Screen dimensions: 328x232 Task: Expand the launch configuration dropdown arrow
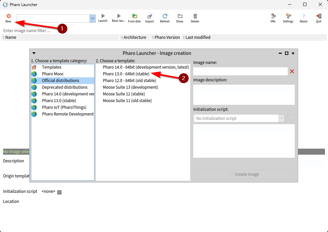[x=93, y=19]
